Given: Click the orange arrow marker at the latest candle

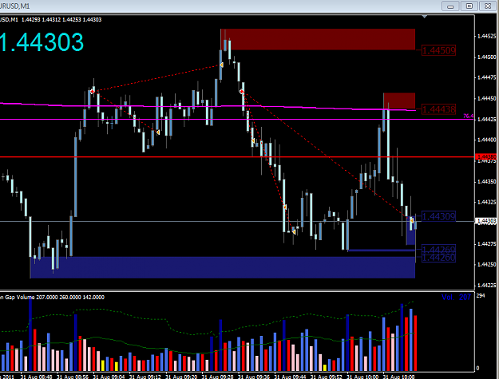Looking at the screenshot, I should click(411, 220).
